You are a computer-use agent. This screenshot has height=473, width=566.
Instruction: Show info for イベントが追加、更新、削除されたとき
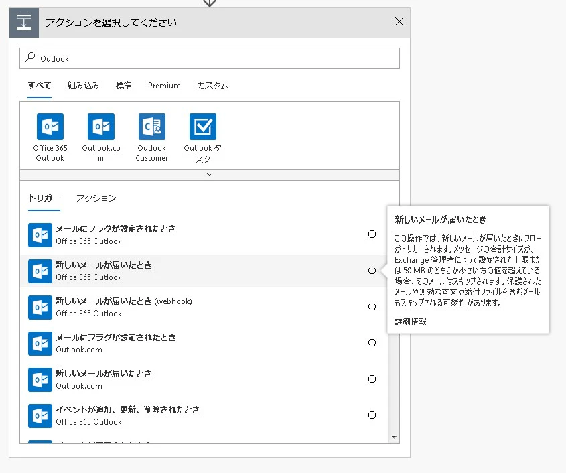372,415
